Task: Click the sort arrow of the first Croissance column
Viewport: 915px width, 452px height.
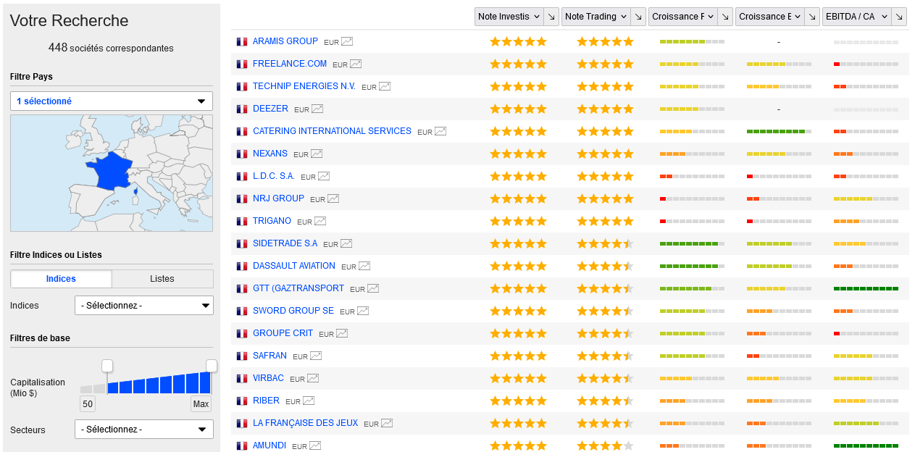Action: coord(725,17)
